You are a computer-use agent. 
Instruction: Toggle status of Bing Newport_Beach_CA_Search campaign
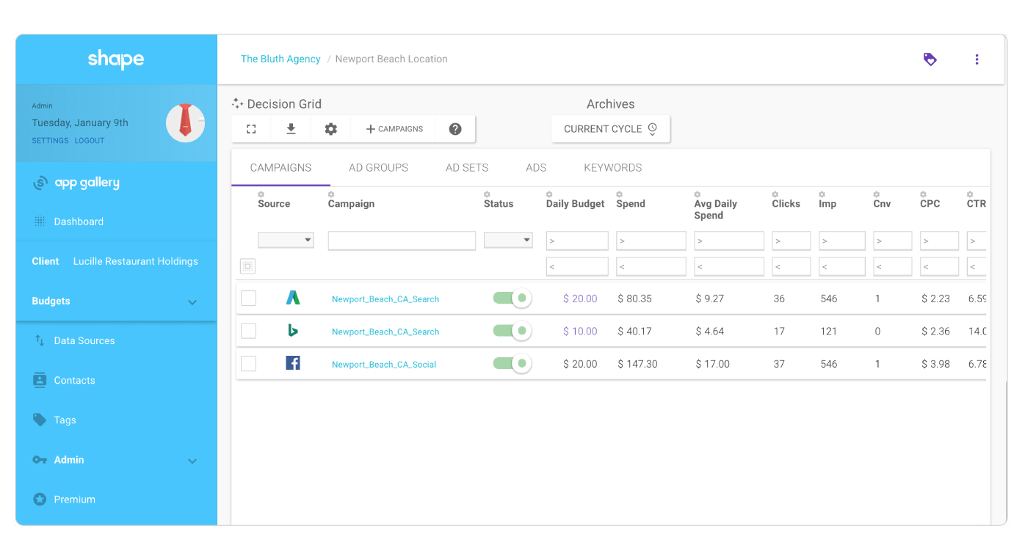pyautogui.click(x=512, y=331)
